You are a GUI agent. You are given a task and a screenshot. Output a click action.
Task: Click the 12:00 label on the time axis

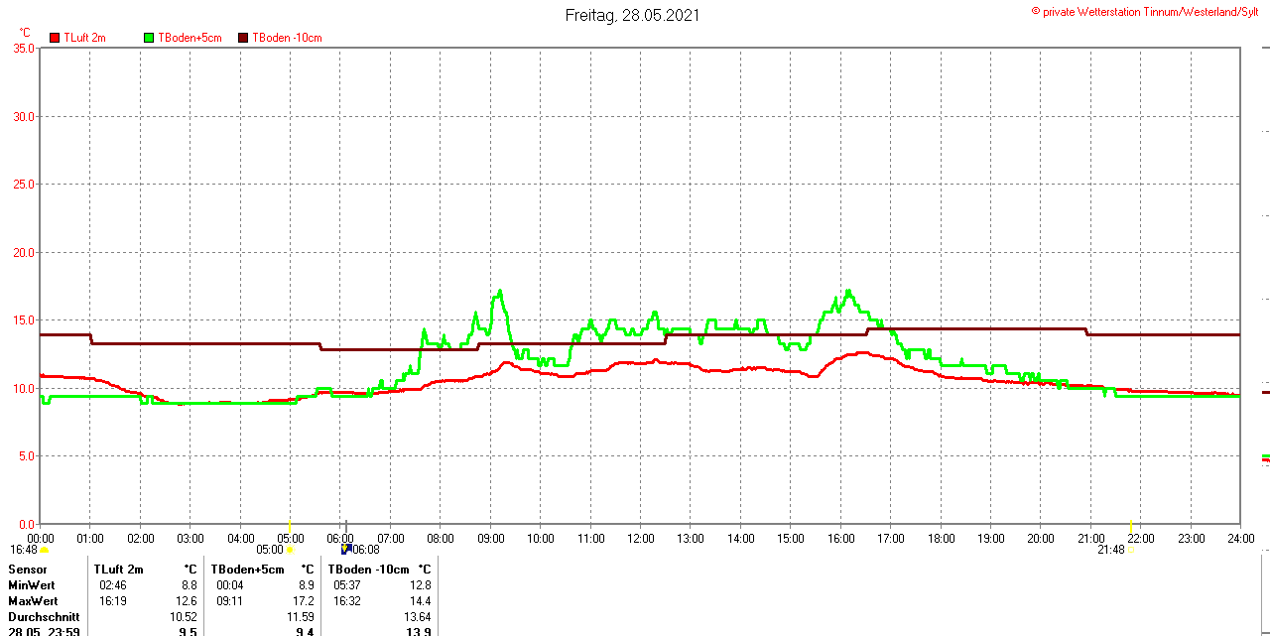click(x=640, y=539)
